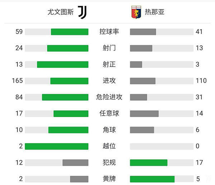Select the 射正 stat label

(x=109, y=64)
